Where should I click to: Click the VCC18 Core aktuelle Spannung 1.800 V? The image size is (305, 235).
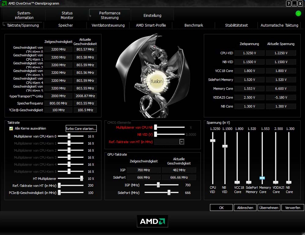click(x=281, y=71)
